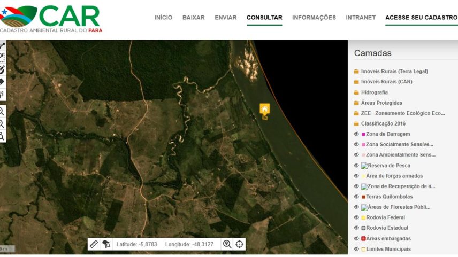
Task: Open the INTRANET menu item
Action: point(361,18)
